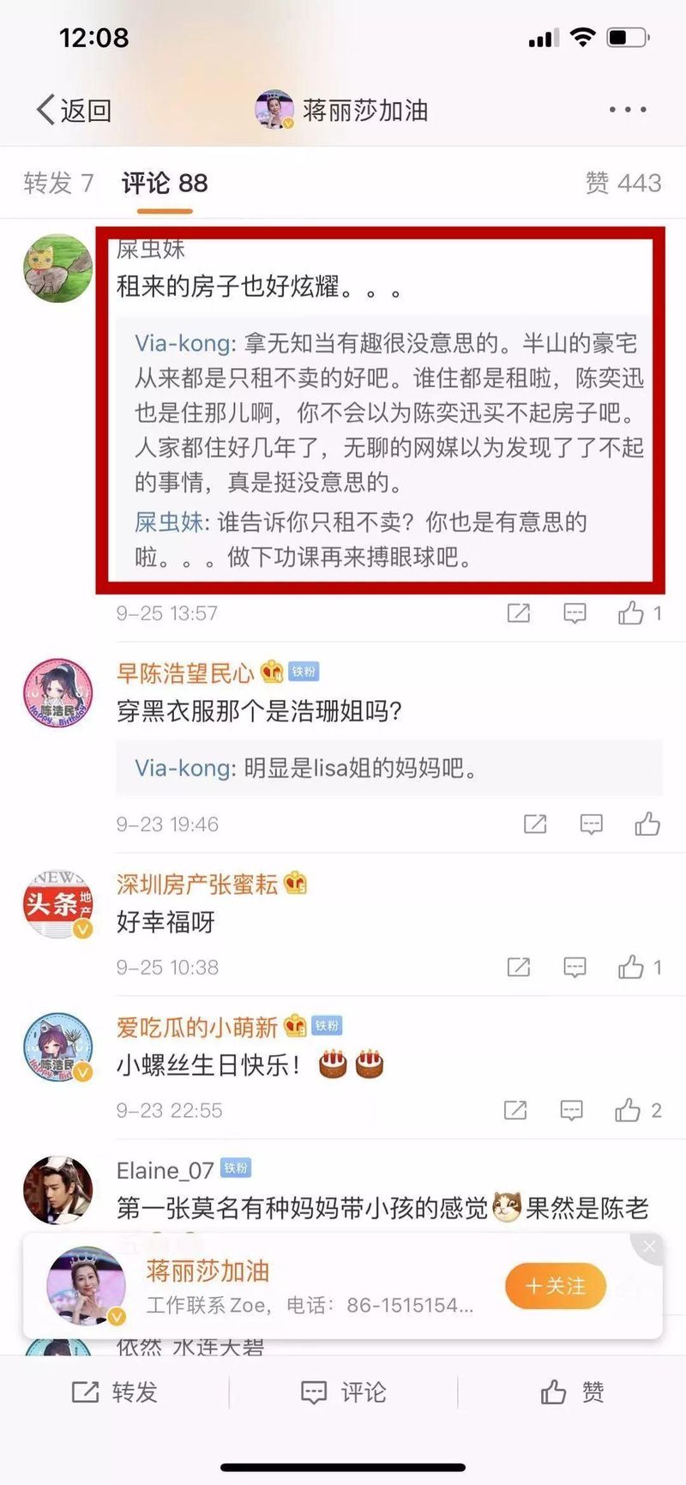Open 屎虫妹 cat avatar profile
The width and height of the screenshot is (686, 1485).
coord(57,268)
